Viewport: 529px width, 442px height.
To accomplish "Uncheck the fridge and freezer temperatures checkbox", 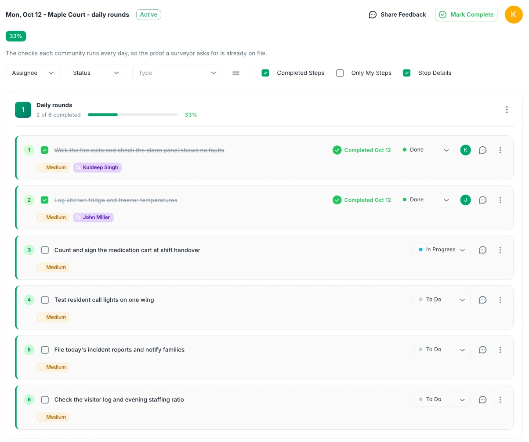I will (x=45, y=200).
